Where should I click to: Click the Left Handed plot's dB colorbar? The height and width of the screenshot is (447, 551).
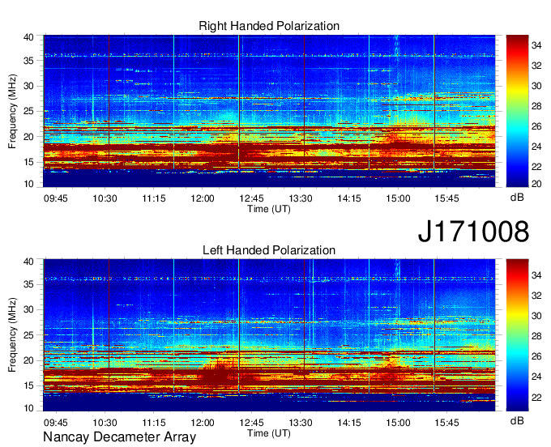point(517,335)
